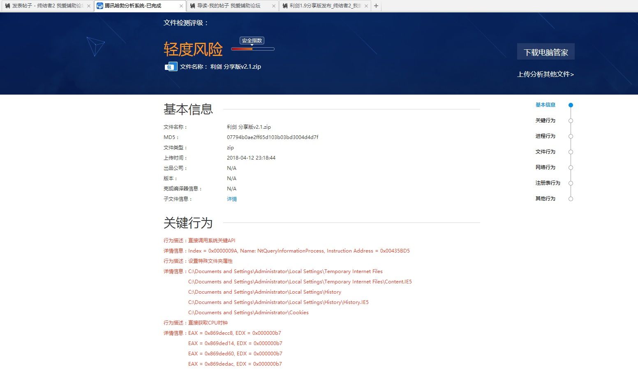The height and width of the screenshot is (371, 638).
Task: Open the 详情 link for 子文件信息
Action: [232, 199]
